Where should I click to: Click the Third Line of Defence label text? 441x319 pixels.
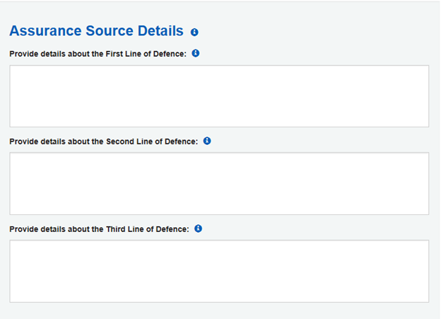point(99,229)
